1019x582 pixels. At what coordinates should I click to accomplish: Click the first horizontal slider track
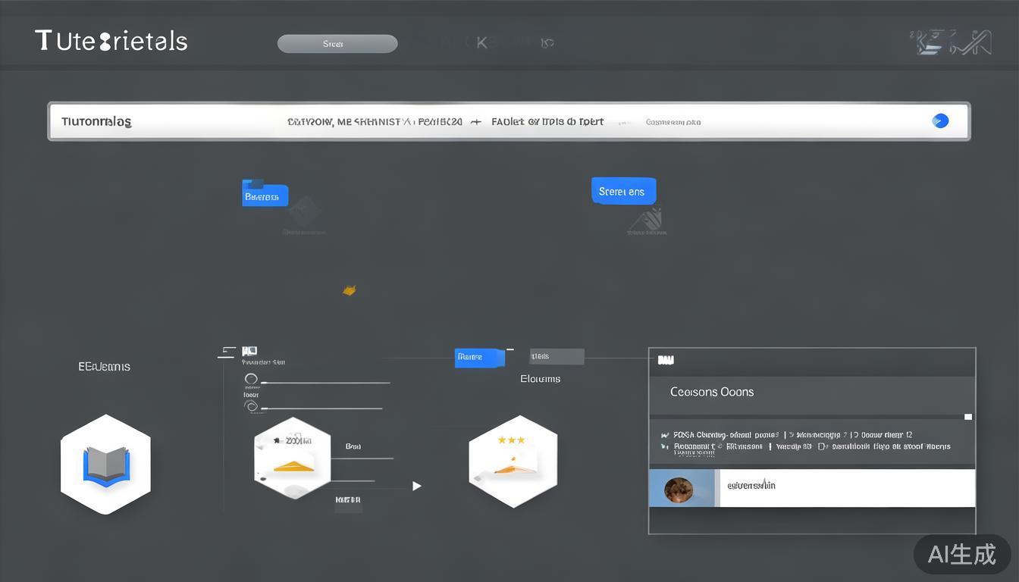326,383
